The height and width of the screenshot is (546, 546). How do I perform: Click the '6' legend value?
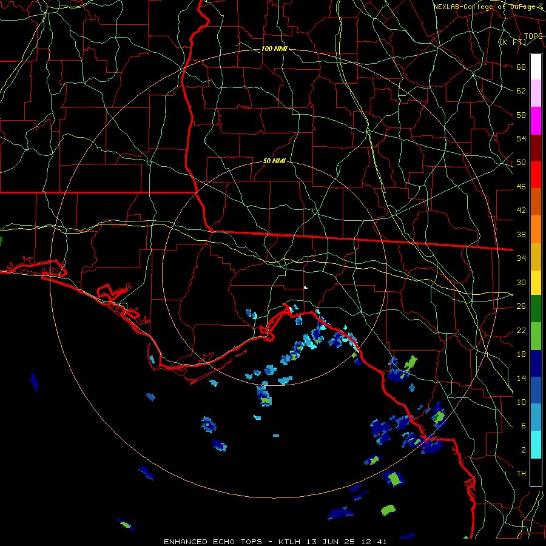point(524,426)
